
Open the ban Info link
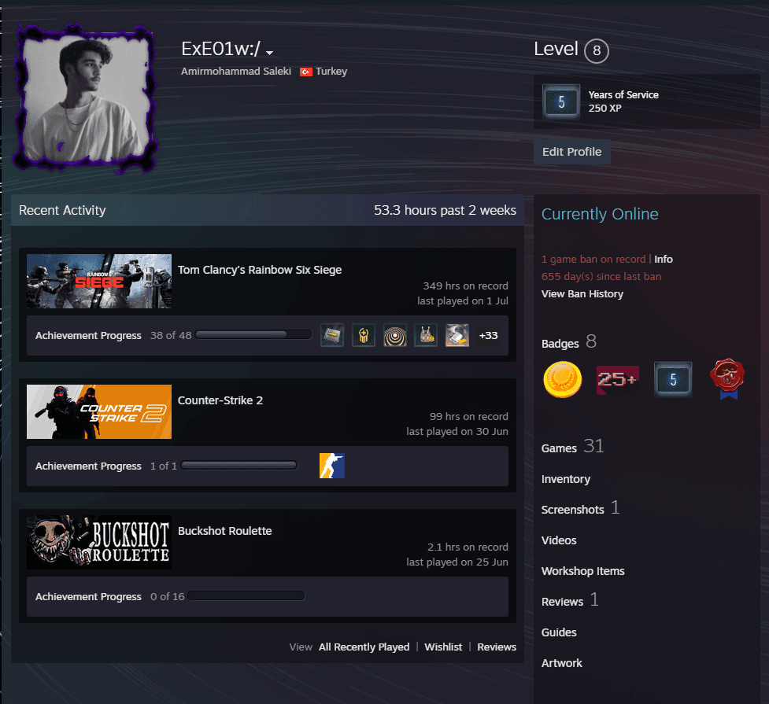pos(663,259)
